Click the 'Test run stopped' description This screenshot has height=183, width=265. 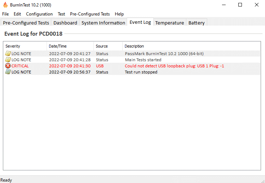click(141, 72)
